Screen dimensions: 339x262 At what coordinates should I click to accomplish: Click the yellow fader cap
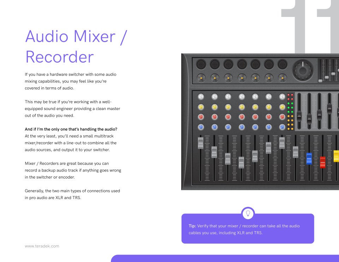click(336, 156)
